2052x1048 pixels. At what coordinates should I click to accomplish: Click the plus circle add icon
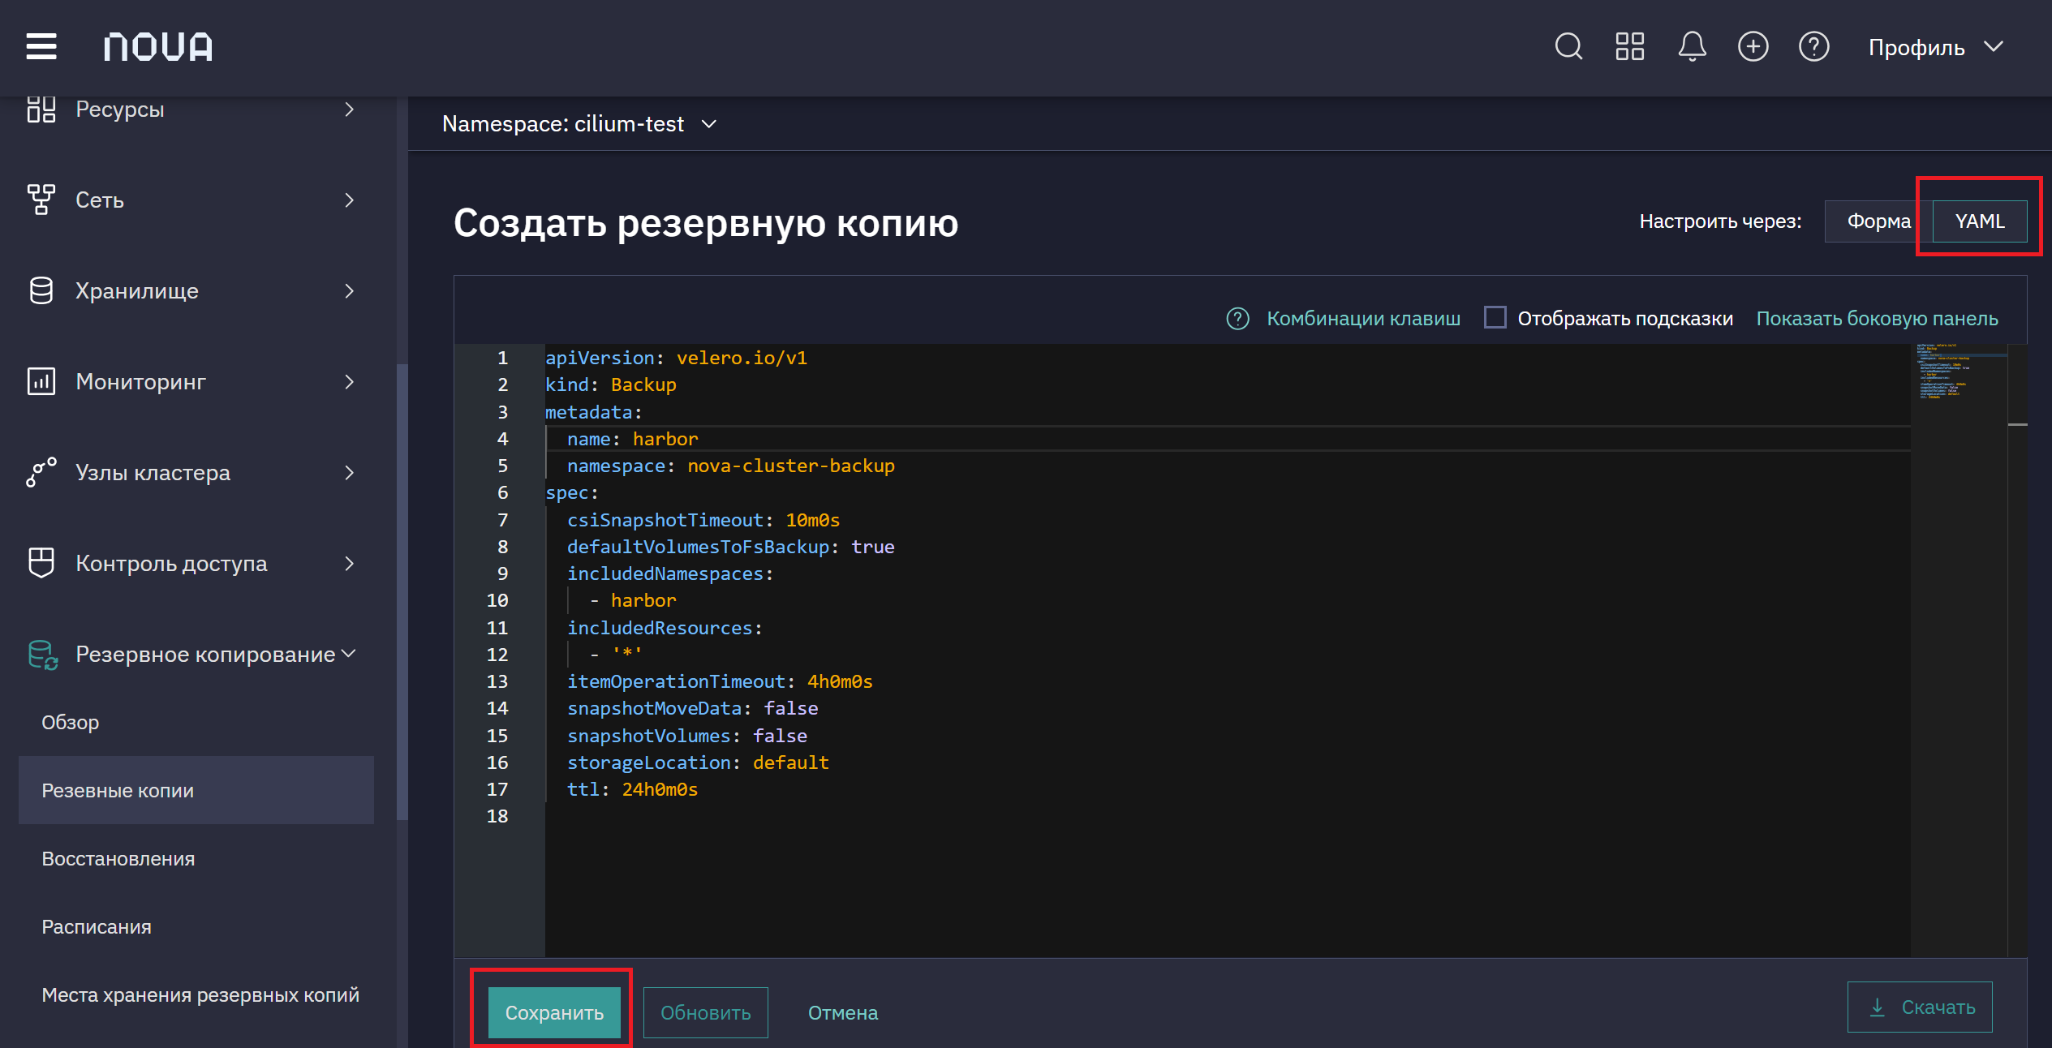pos(1753,46)
